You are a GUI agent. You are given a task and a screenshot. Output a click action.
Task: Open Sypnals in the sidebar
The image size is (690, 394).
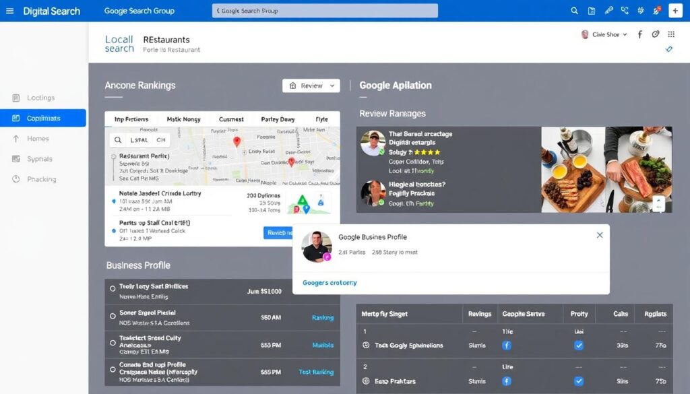40,159
